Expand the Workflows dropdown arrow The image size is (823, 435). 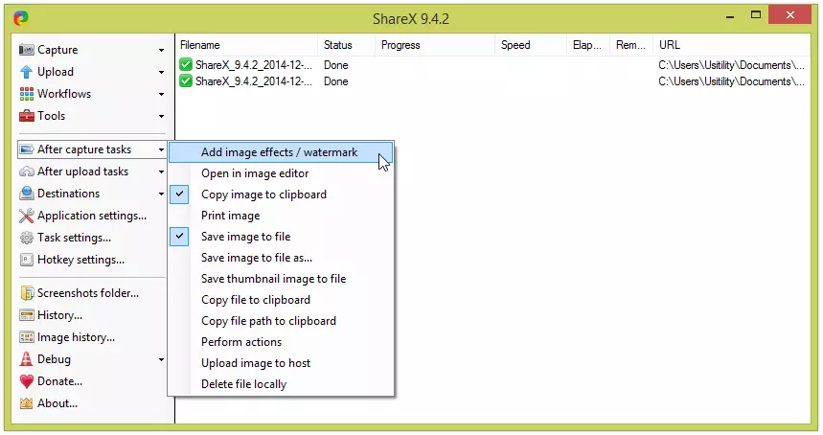161,95
